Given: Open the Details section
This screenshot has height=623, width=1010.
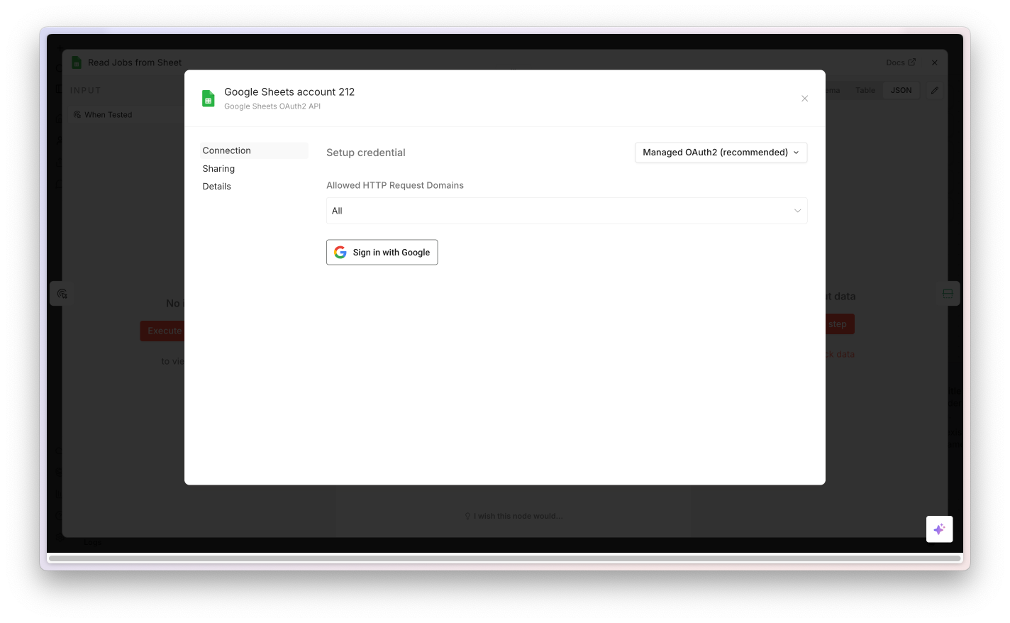Looking at the screenshot, I should point(216,187).
